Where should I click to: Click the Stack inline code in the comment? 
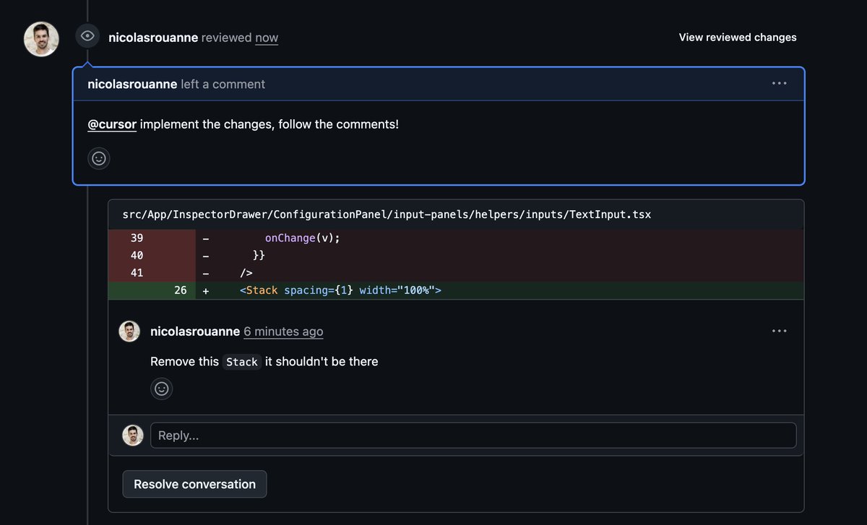pos(241,362)
